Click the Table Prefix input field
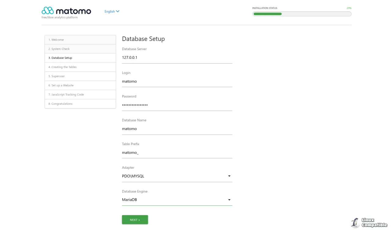This screenshot has width=391, height=232. pos(177,153)
